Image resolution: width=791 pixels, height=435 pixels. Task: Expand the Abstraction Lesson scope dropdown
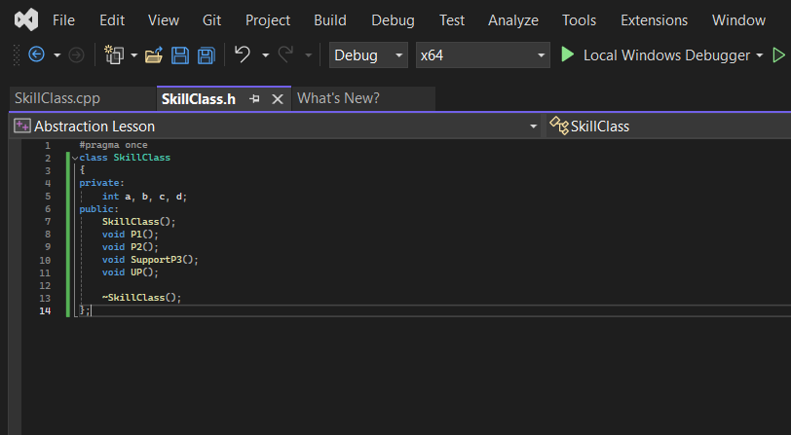pyautogui.click(x=533, y=127)
